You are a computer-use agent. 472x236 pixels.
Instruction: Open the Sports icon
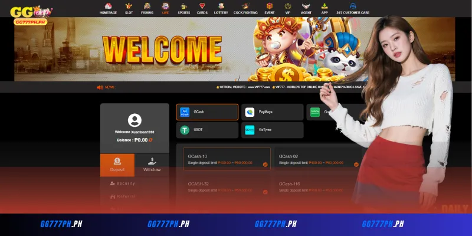point(183,6)
